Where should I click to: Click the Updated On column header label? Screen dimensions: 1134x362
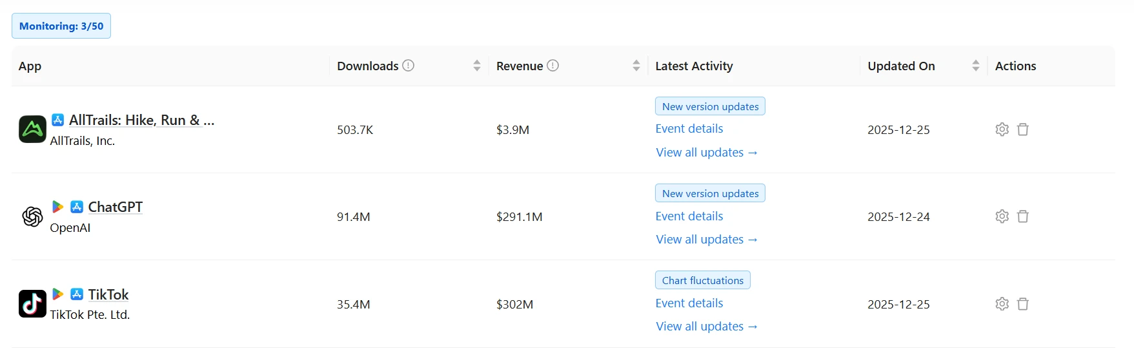pos(901,66)
